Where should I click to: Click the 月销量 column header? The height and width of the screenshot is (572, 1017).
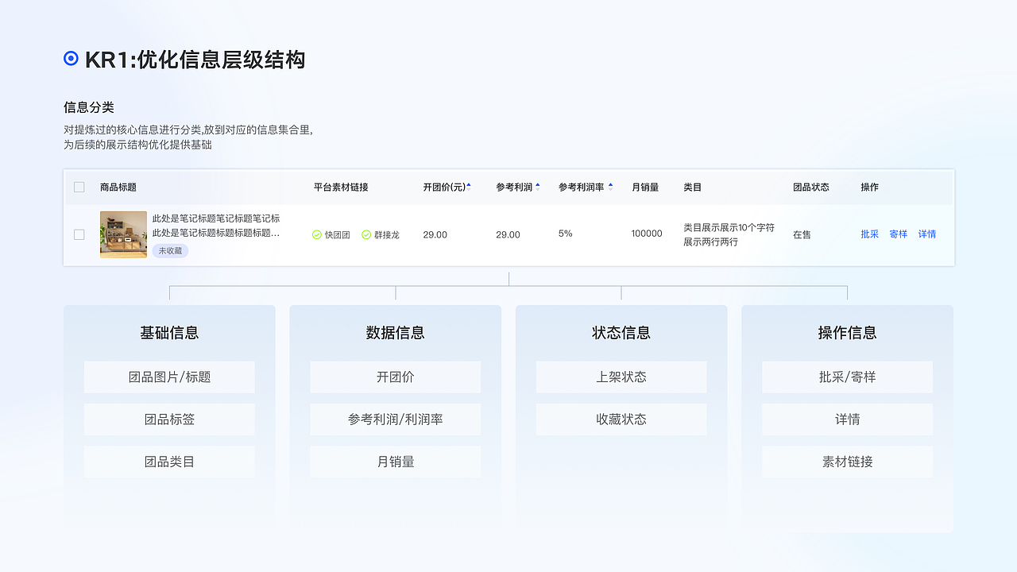pyautogui.click(x=645, y=187)
